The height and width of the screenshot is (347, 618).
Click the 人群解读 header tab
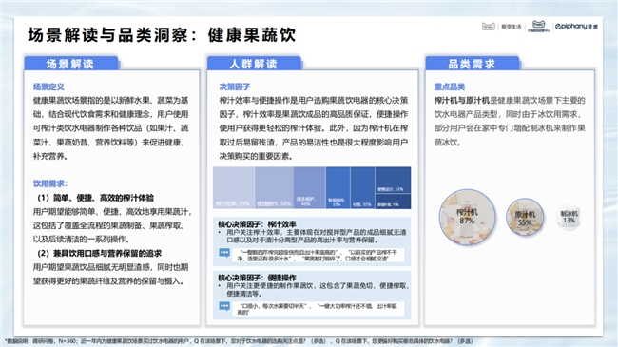254,64
